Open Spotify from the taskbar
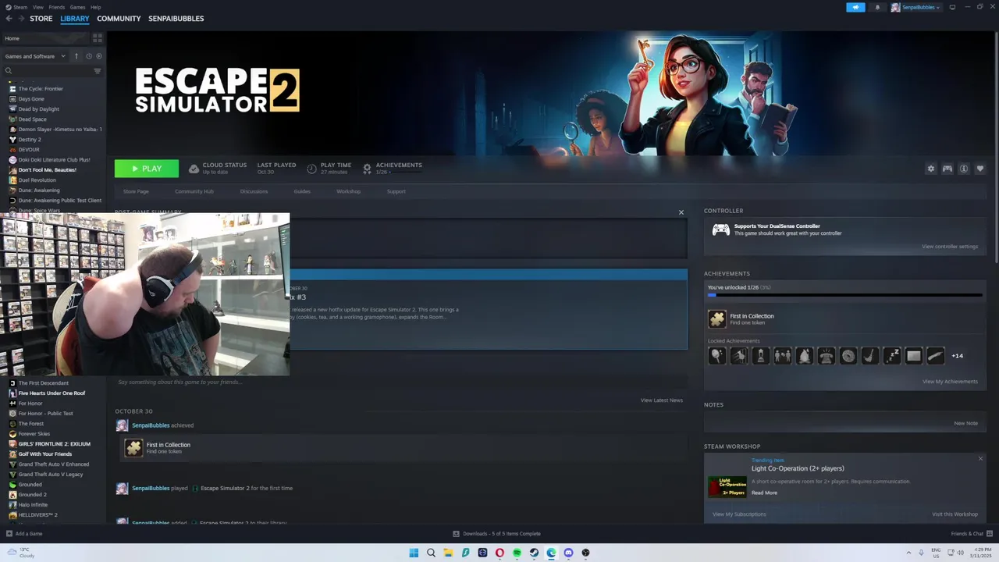 pos(517,553)
